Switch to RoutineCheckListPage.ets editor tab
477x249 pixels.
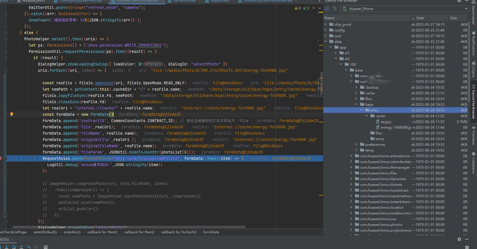137,1
